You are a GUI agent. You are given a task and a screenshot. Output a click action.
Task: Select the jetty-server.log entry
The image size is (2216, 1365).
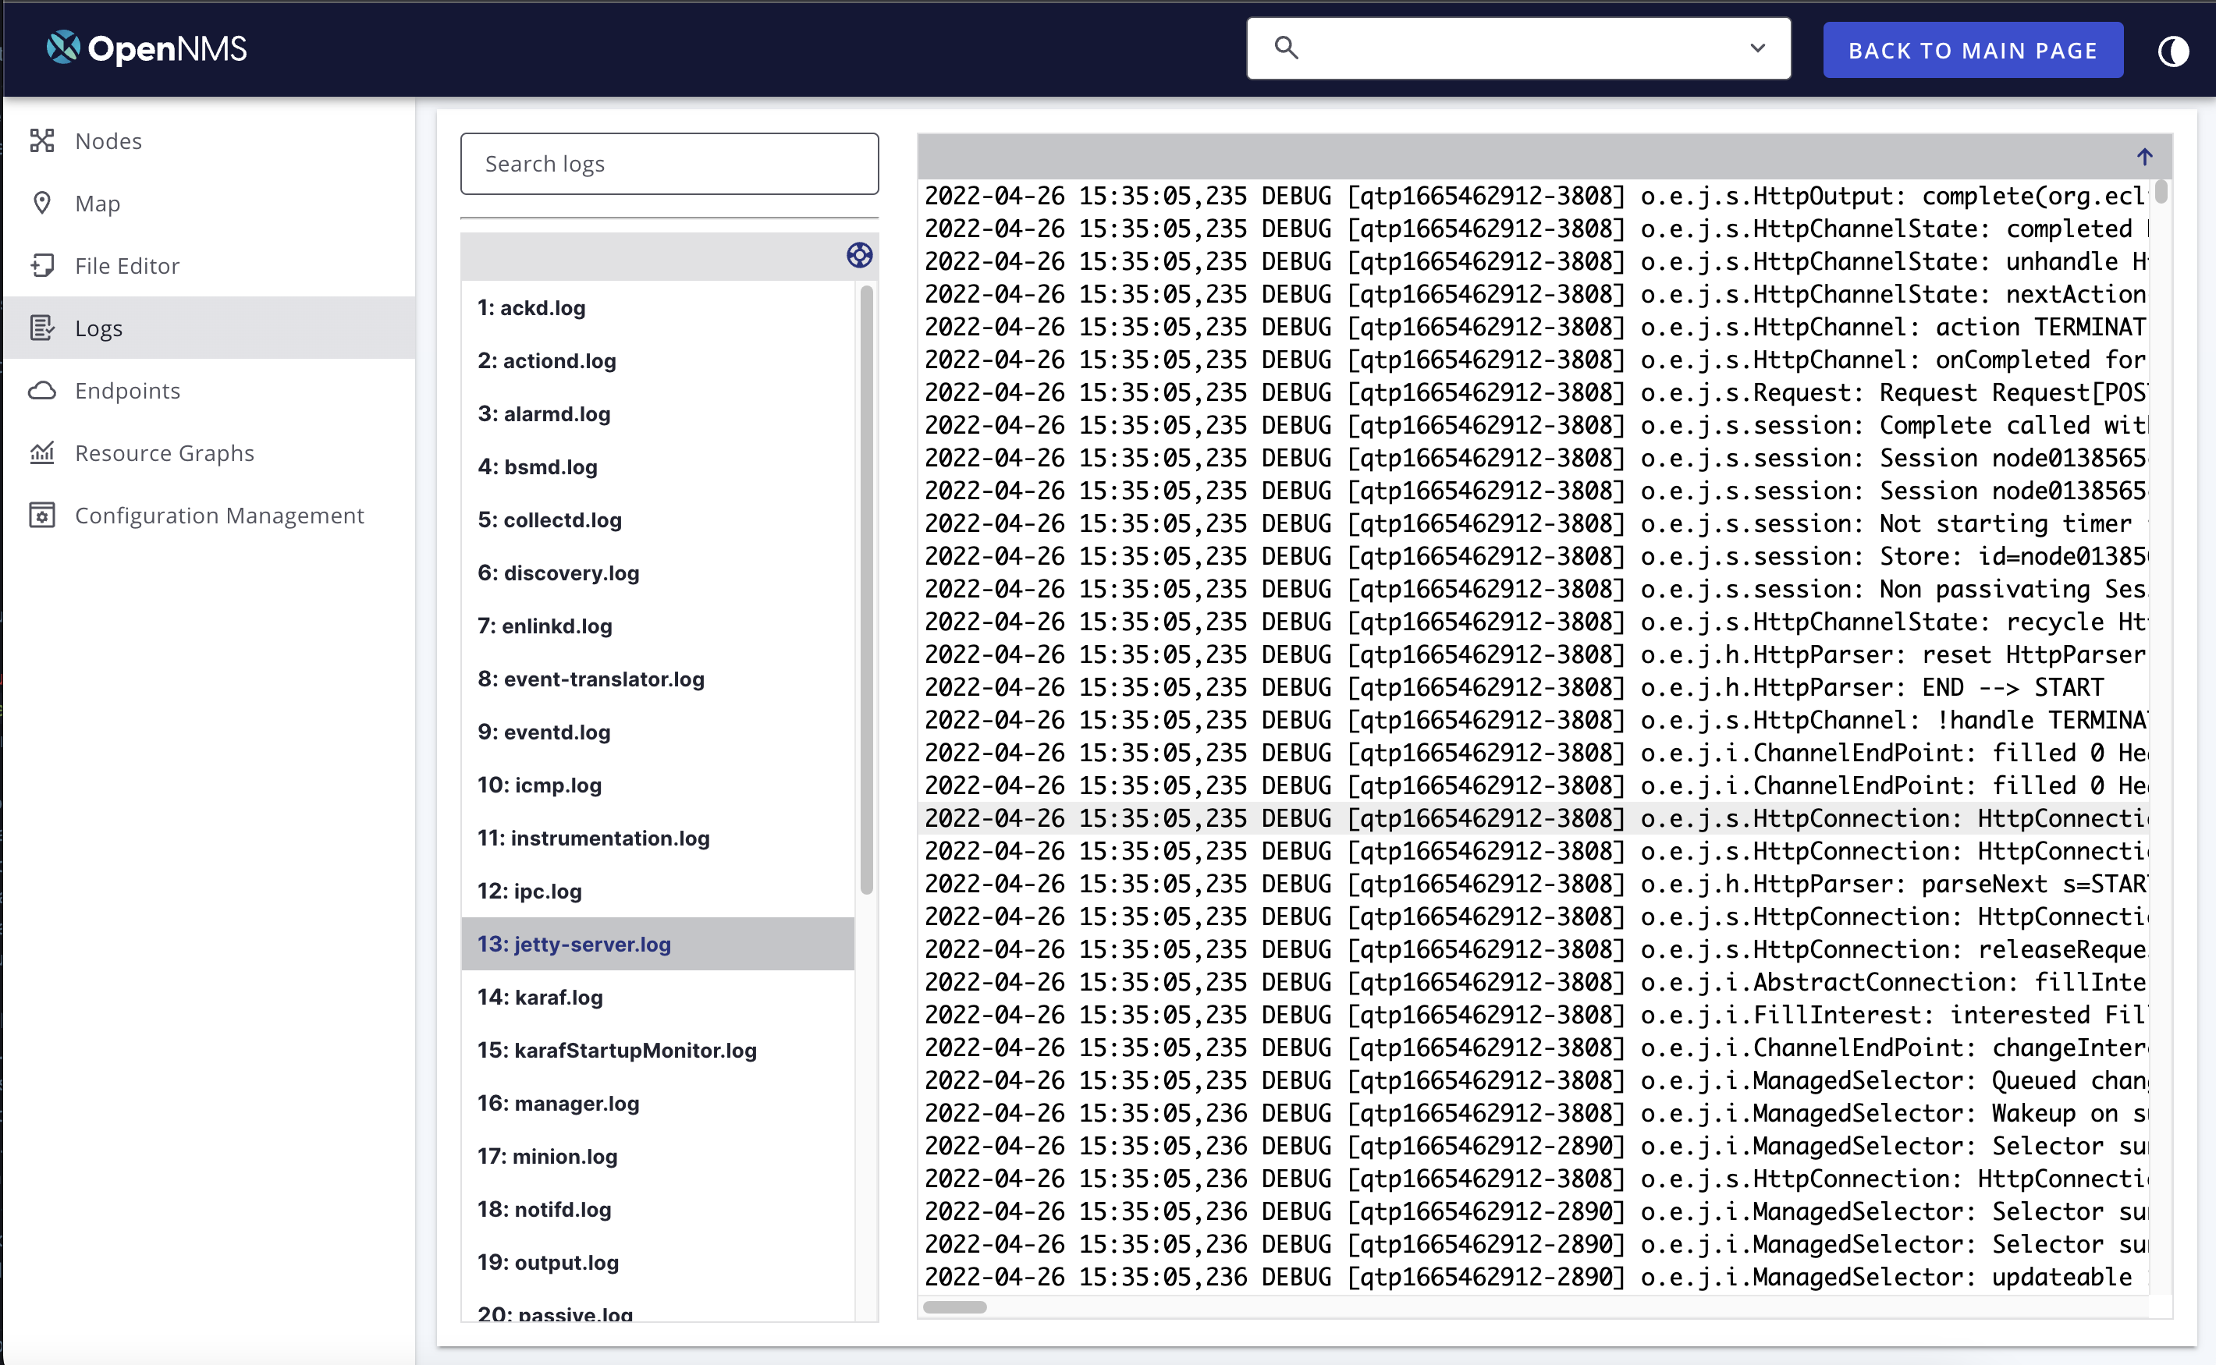574,945
